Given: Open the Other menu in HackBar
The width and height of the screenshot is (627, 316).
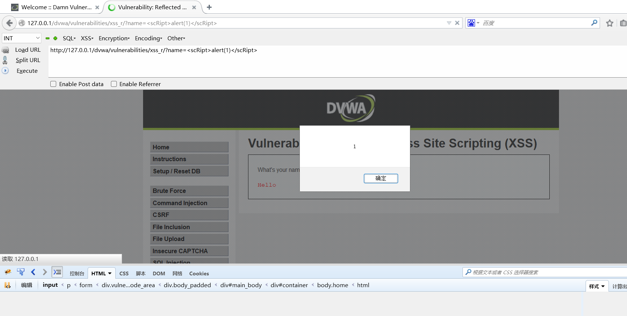Looking at the screenshot, I should [176, 38].
